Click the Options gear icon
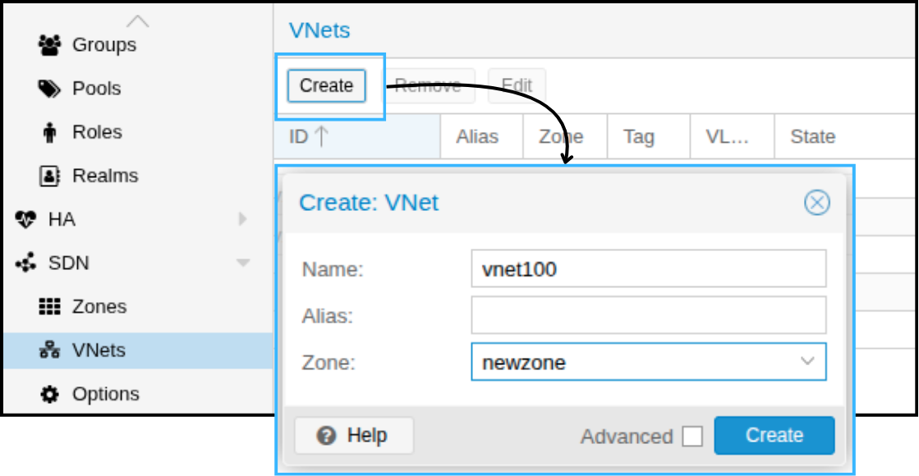The width and height of the screenshot is (919, 476). [x=50, y=394]
